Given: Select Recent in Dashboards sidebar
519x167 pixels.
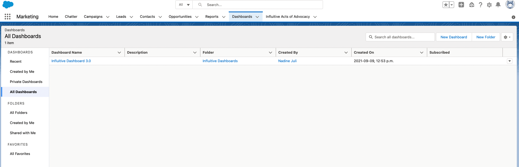Looking at the screenshot, I should pos(25,62).
